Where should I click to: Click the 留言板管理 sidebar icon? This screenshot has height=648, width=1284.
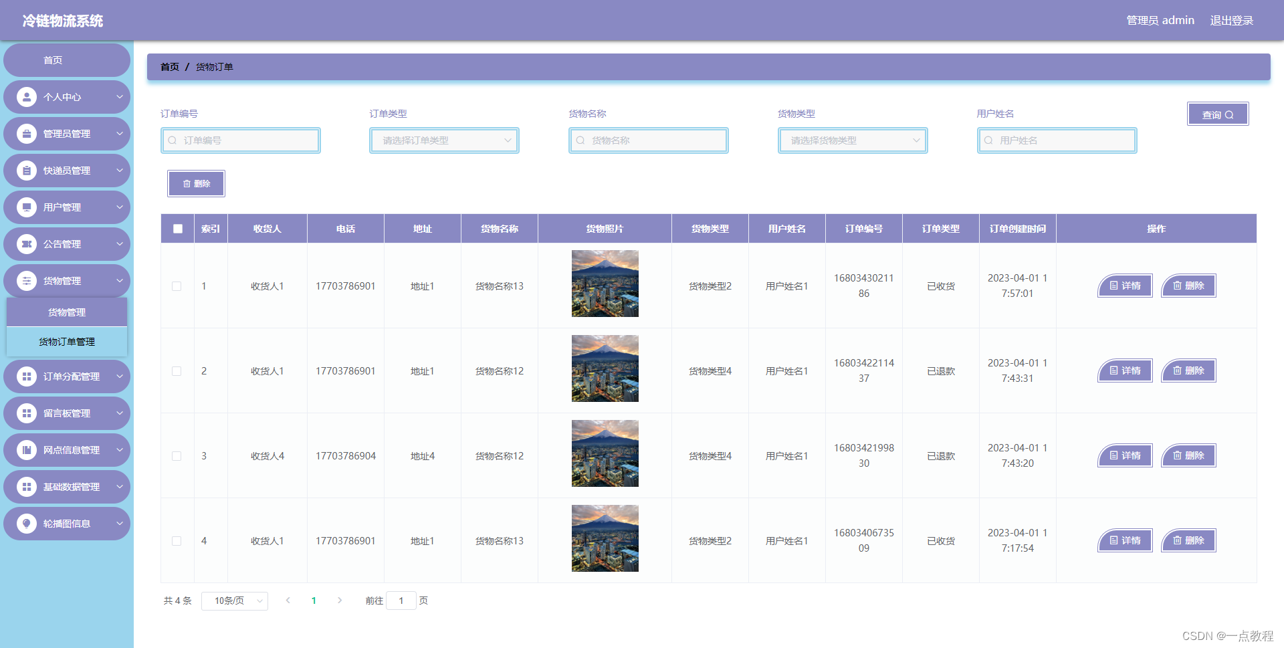[x=27, y=413]
